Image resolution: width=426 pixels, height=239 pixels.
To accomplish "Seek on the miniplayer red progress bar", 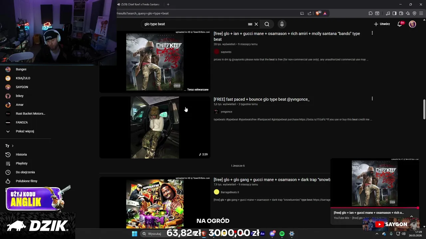I will 375,208.
